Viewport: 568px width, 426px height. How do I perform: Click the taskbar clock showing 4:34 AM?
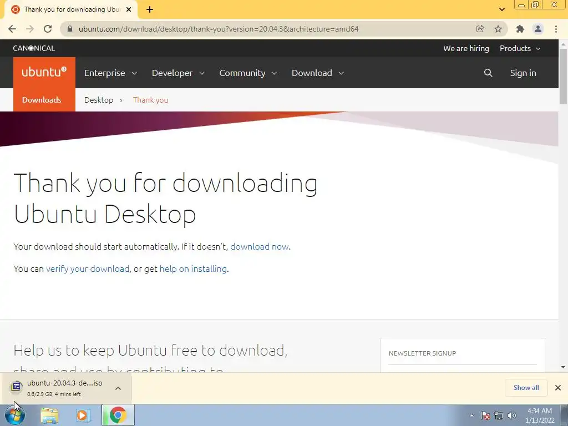[x=540, y=415]
